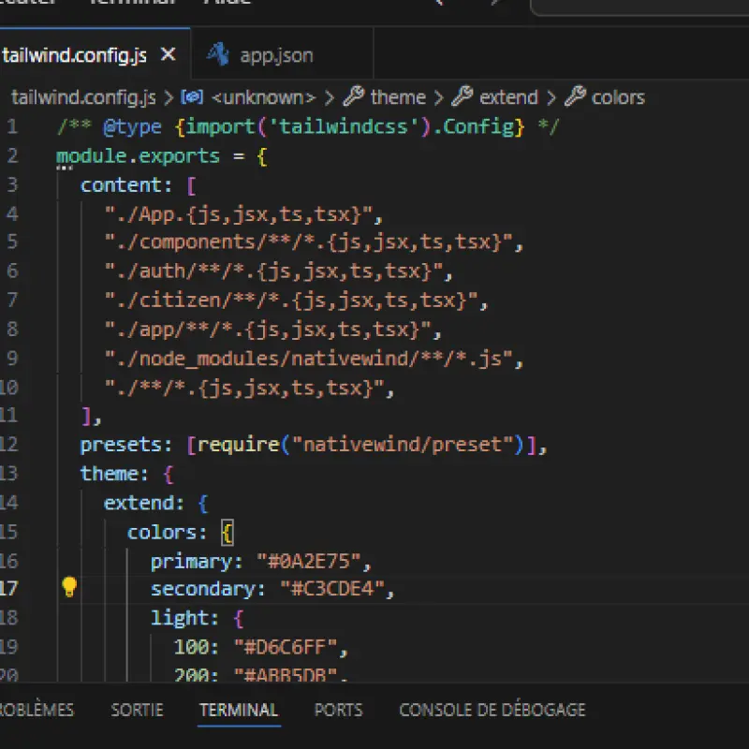Click the wrench icon beside extend breadcrumb
Viewport: 749px width, 749px height.
[x=465, y=96]
